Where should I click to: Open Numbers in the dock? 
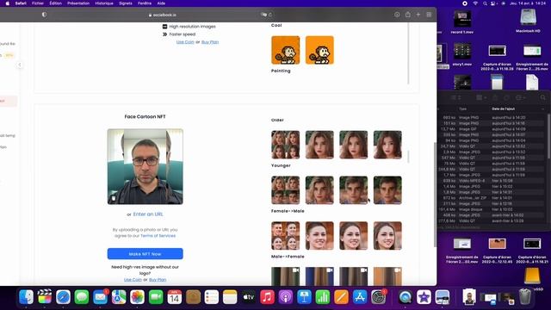[x=323, y=297]
